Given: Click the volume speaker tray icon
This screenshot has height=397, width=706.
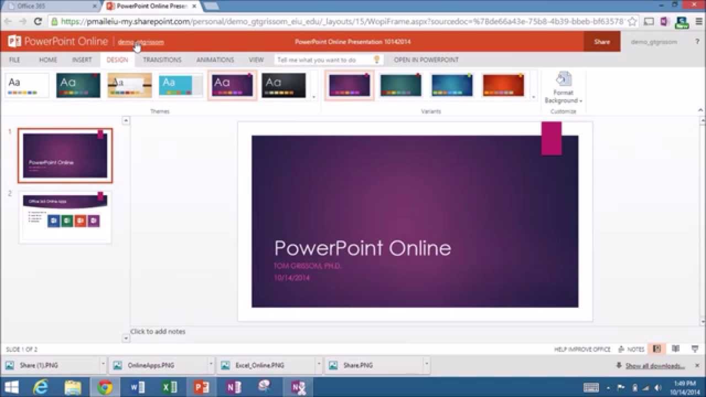Looking at the screenshot, I should 657,388.
